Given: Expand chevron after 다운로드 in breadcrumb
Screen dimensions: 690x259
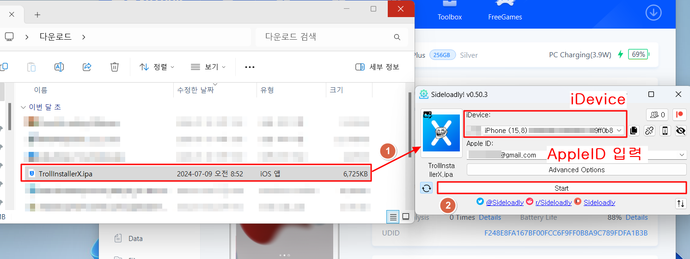Looking at the screenshot, I should coord(84,37).
